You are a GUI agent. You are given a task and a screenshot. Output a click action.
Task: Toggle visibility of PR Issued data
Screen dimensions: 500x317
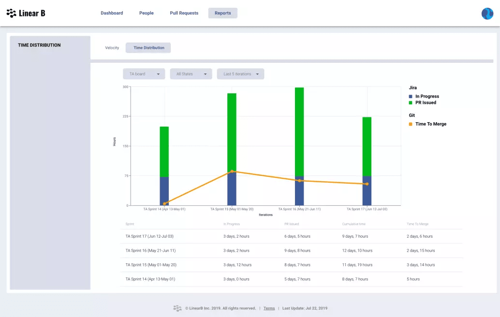pyautogui.click(x=411, y=102)
